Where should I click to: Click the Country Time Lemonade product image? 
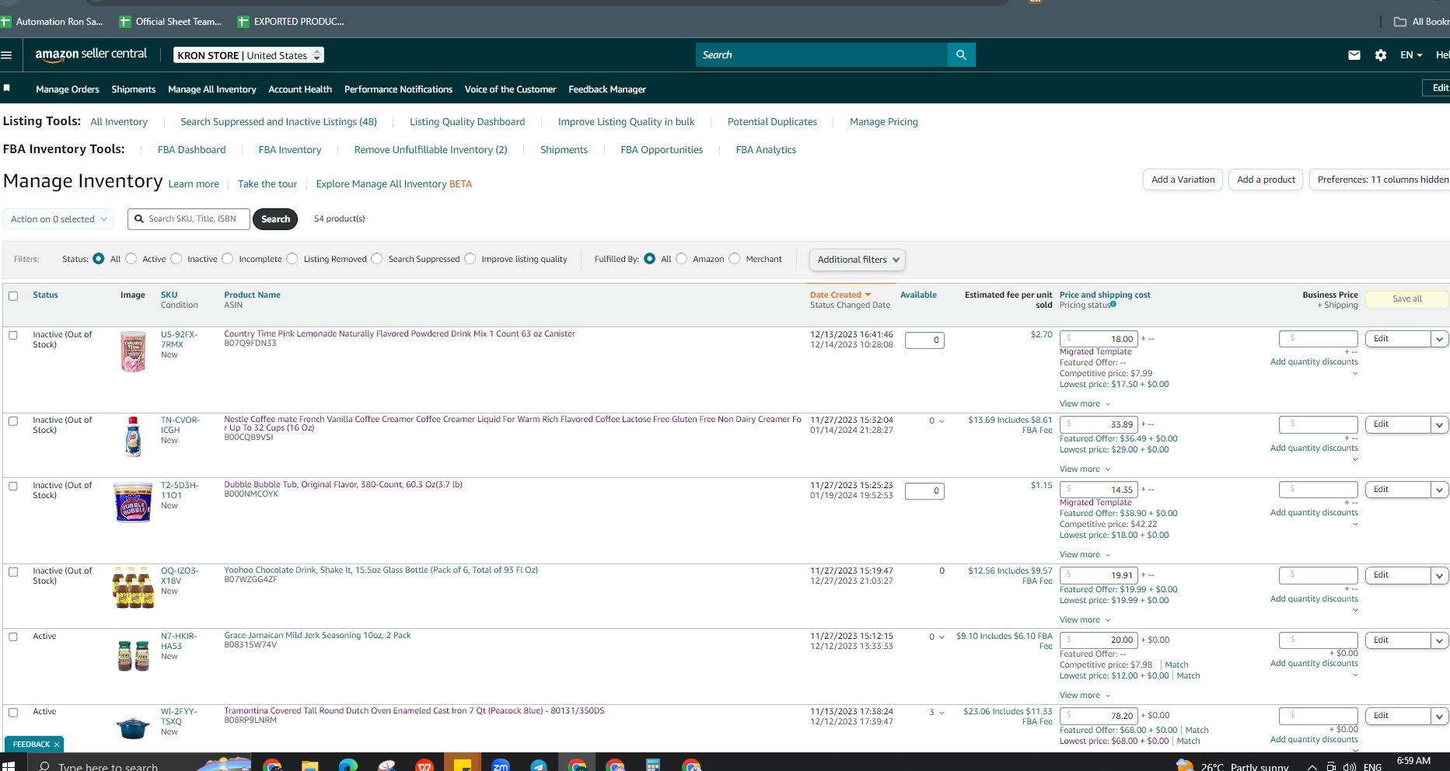click(x=133, y=352)
